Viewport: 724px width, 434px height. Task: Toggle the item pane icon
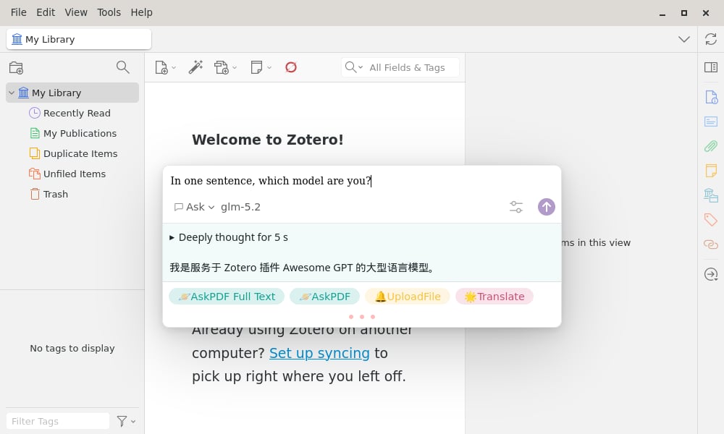711,67
